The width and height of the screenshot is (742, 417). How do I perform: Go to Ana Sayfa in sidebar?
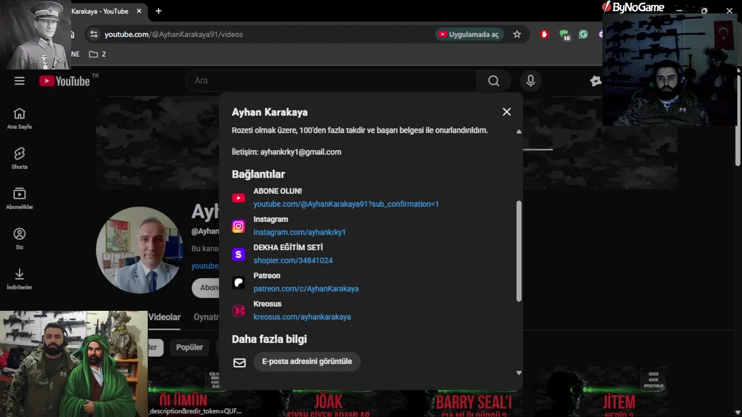pos(20,118)
